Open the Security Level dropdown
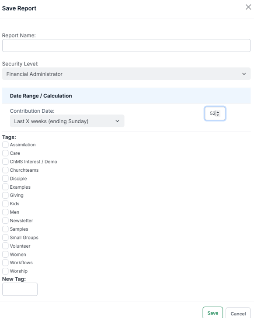The width and height of the screenshot is (254, 318). click(126, 74)
